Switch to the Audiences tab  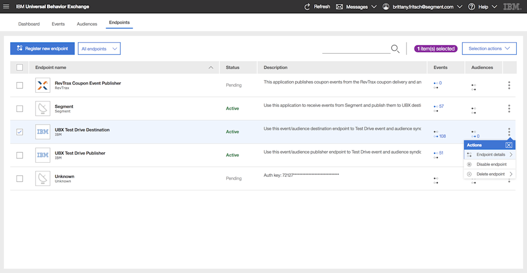coord(87,24)
